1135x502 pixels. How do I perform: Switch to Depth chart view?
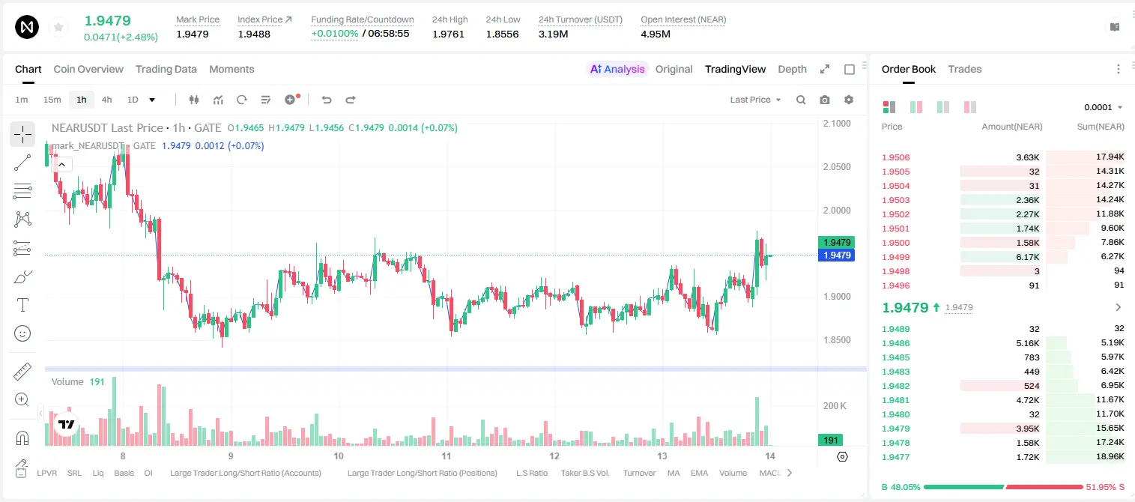click(x=792, y=69)
